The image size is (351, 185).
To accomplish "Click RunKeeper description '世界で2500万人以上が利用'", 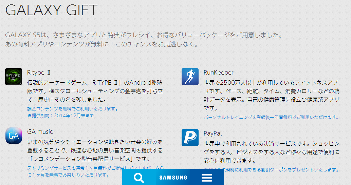I will [x=272, y=96].
